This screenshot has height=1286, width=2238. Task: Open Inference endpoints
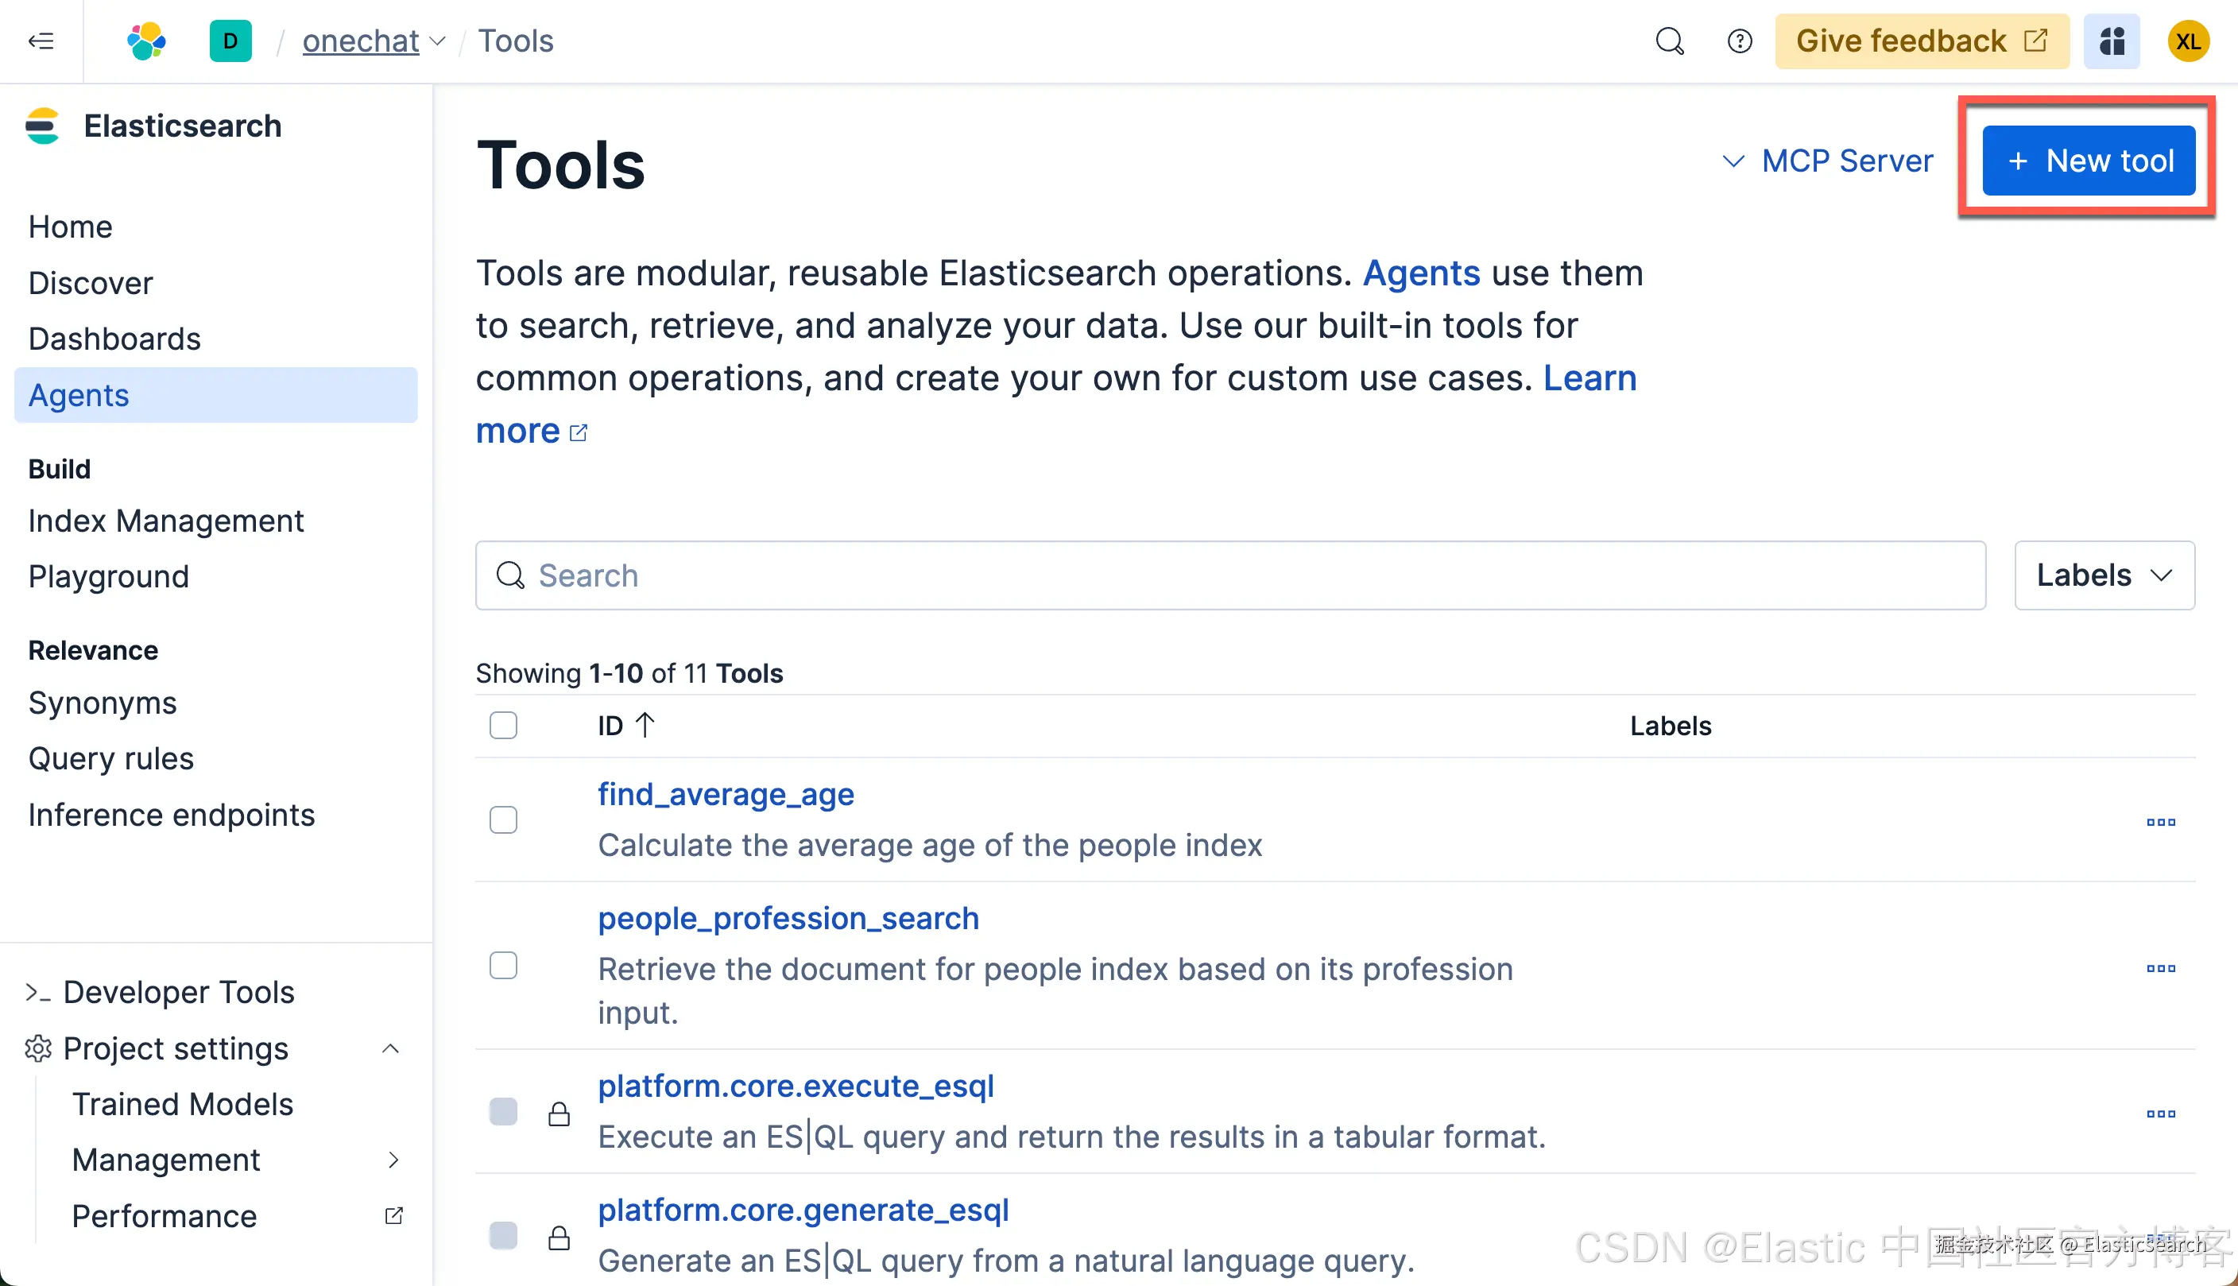point(172,815)
